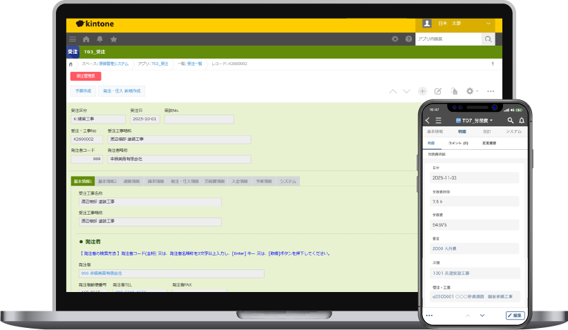Open the help question mark icon
The width and height of the screenshot is (568, 330).
tap(408, 39)
